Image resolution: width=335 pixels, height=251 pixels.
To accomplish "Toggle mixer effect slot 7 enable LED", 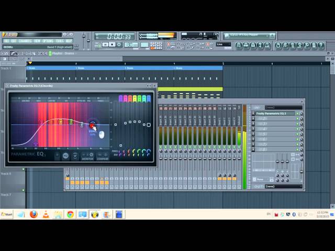I will (297, 144).
